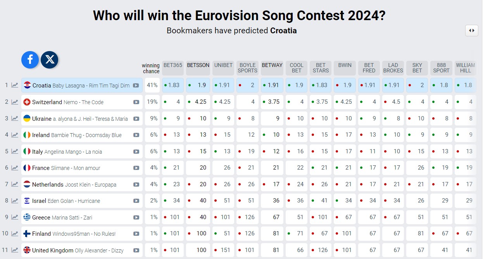
Task: Click Finland's 81 odds at Betway
Action: pyautogui.click(x=272, y=233)
